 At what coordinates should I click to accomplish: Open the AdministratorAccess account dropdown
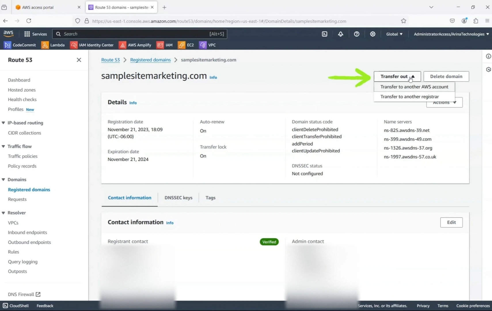(451, 34)
